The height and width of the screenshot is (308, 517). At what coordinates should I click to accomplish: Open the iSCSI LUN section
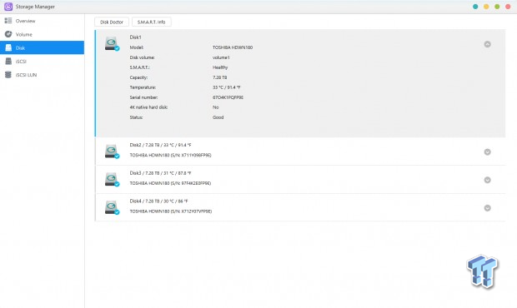point(42,75)
